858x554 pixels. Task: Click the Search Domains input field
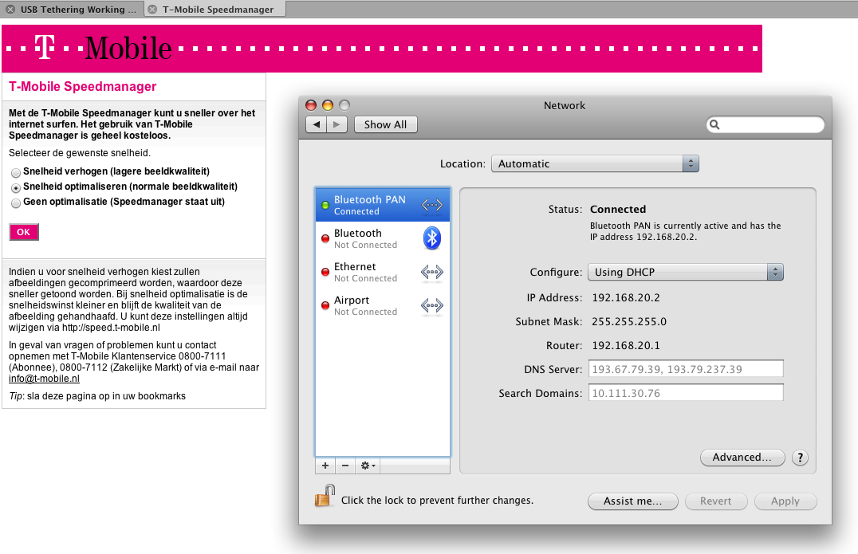(x=686, y=393)
